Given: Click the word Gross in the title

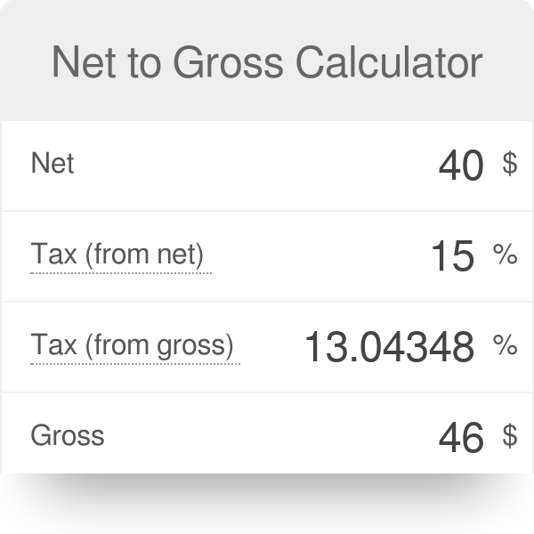Looking at the screenshot, I should (x=229, y=62).
